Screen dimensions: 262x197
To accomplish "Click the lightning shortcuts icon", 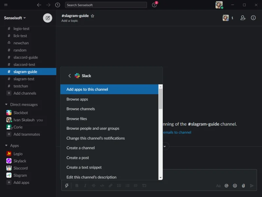I will click(x=67, y=186).
